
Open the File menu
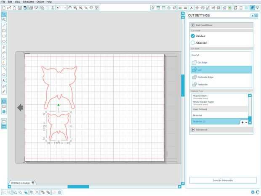point(3,2)
